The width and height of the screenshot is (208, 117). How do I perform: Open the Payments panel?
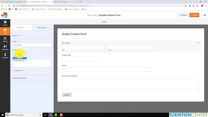(5, 56)
